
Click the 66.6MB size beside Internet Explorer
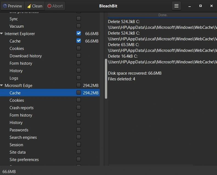(x=92, y=34)
